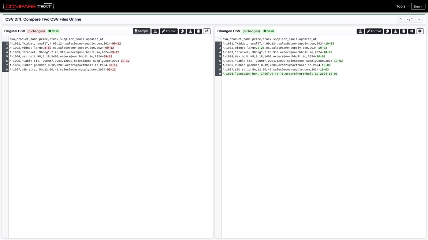Image resolution: width=428 pixels, height=240 pixels.
Task: Share the CSV comparison
Action: [411, 31]
